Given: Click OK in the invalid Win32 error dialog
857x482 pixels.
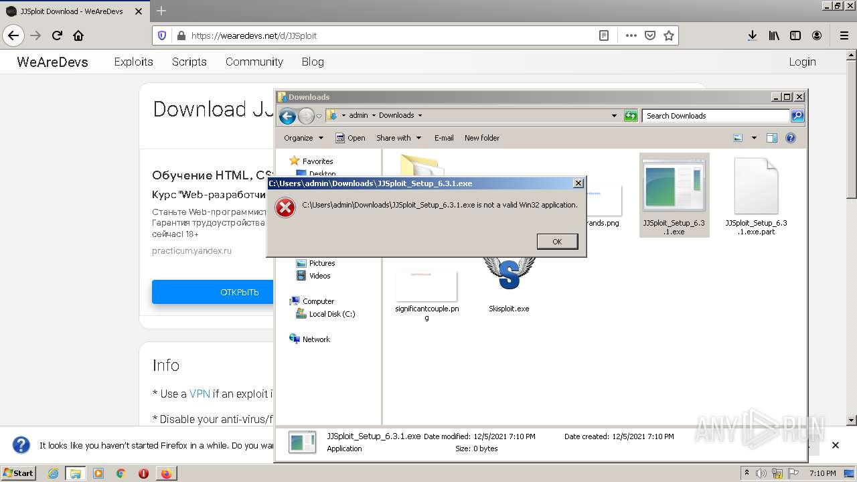Looking at the screenshot, I should [x=557, y=242].
